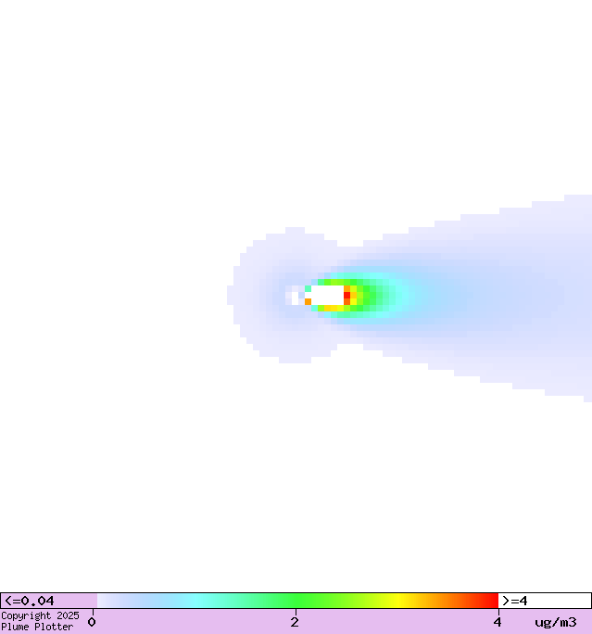This screenshot has width=592, height=634.
Task: Click the '0' tick label on the color scale
Action: pos(92,622)
